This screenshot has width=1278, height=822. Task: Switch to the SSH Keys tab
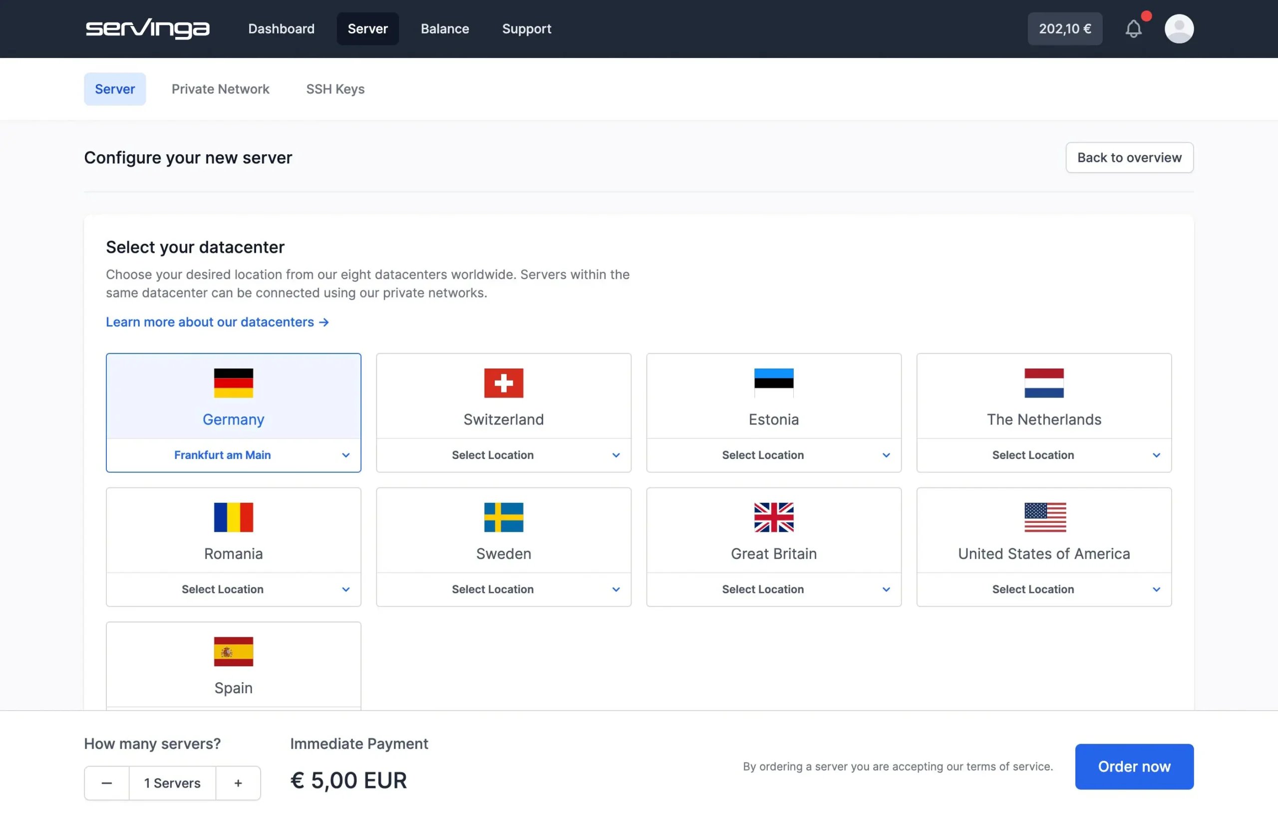coord(335,89)
